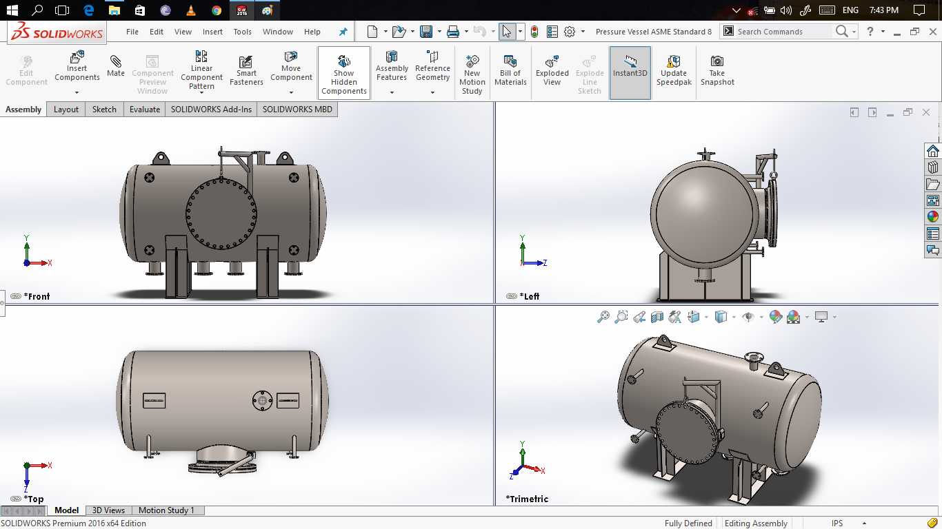Click the New document icon

pos(372,32)
